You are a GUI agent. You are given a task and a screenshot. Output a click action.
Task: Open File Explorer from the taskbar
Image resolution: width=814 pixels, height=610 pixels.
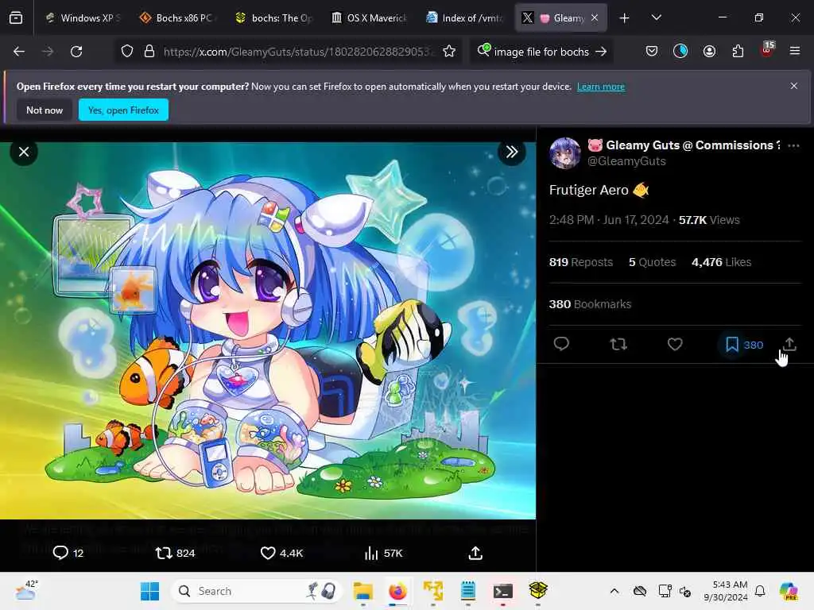coord(362,591)
